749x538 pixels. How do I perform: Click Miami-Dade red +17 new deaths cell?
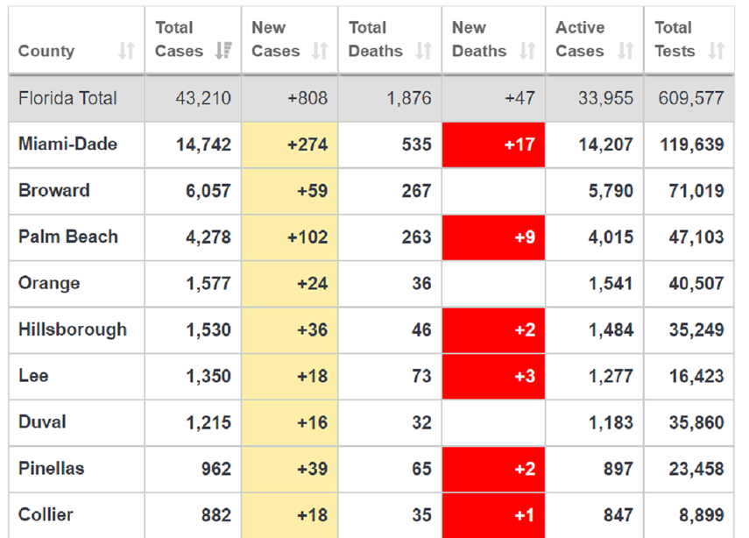pyautogui.click(x=493, y=144)
